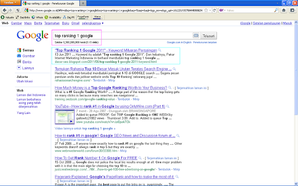Preview magnifier icon beside How Much Money result
This screenshot has height=186, width=298.
(x=169, y=88)
